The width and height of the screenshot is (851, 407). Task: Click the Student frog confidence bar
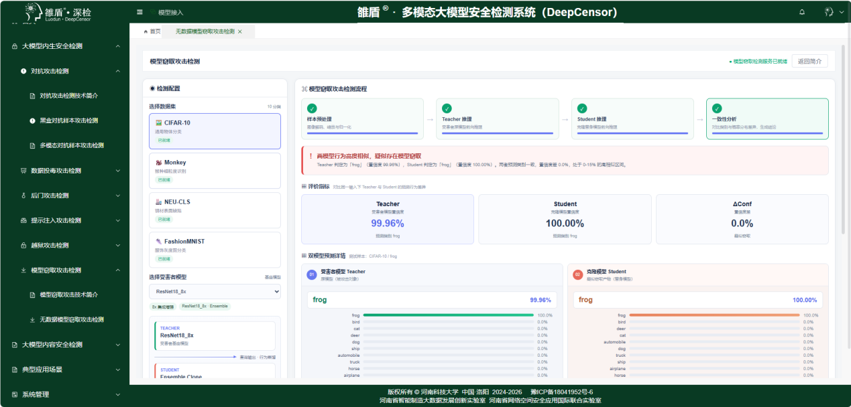[x=714, y=315]
